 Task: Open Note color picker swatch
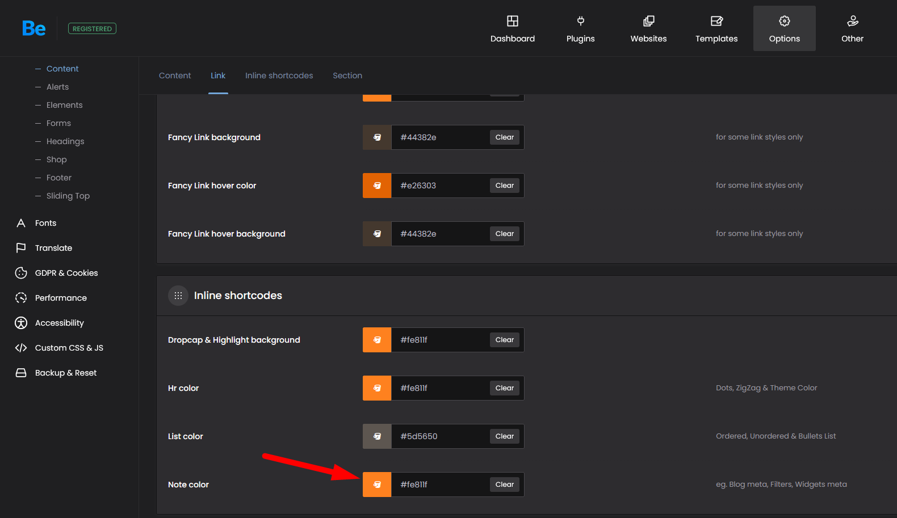click(377, 485)
